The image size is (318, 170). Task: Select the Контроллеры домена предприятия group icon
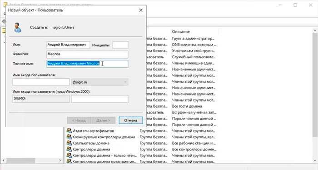point(69,161)
